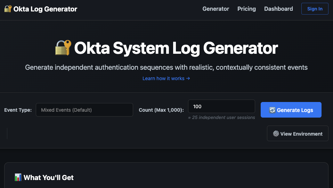Open the Generator nav item
Viewport: 333px width, 188px height.
tap(216, 9)
